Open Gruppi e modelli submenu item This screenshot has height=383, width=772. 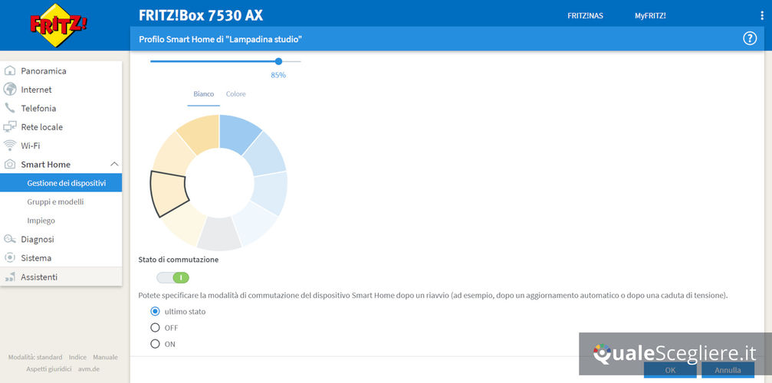click(x=55, y=202)
